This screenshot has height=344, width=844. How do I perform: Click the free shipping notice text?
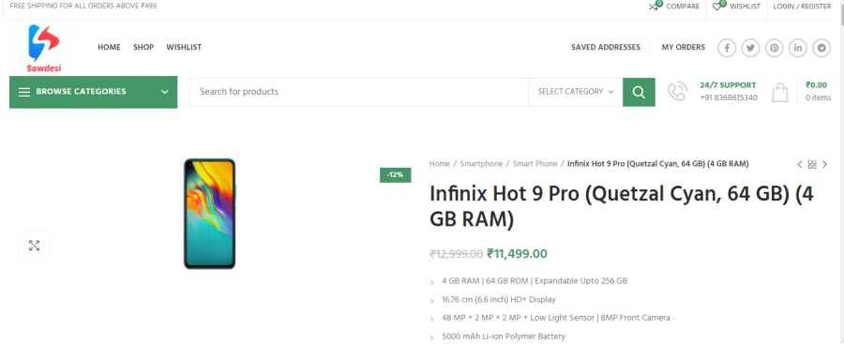pyautogui.click(x=84, y=6)
